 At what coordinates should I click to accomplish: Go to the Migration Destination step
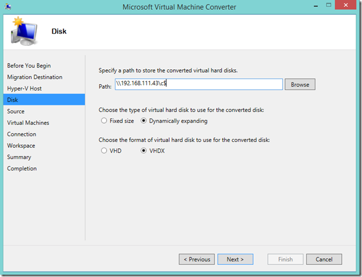point(34,77)
